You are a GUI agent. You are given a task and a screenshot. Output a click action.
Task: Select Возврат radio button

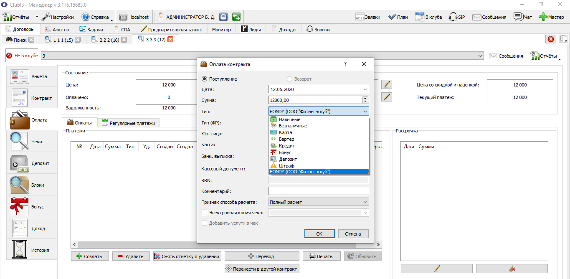click(290, 79)
